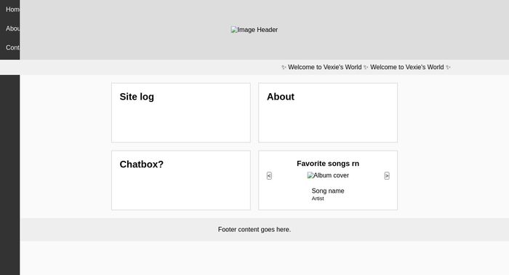Screen dimensions: 509x275
Task: Click the Footer content goes here text
Action: tap(254, 230)
